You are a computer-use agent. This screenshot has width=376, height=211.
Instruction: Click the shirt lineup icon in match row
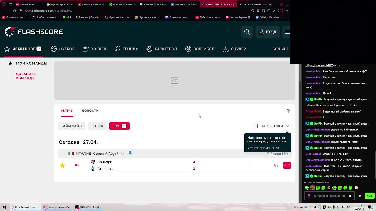click(276, 166)
